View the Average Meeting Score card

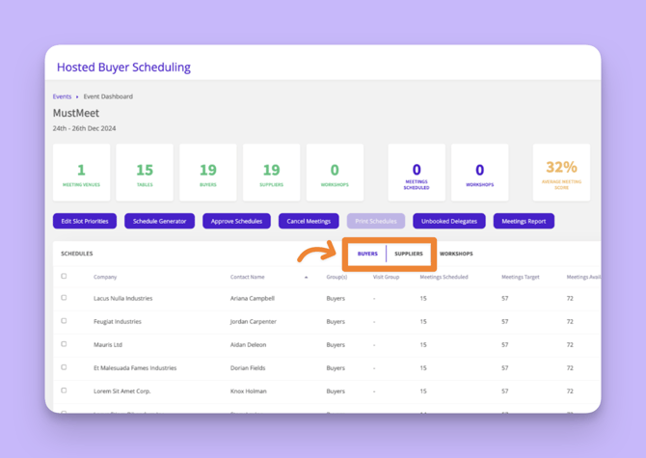click(561, 173)
